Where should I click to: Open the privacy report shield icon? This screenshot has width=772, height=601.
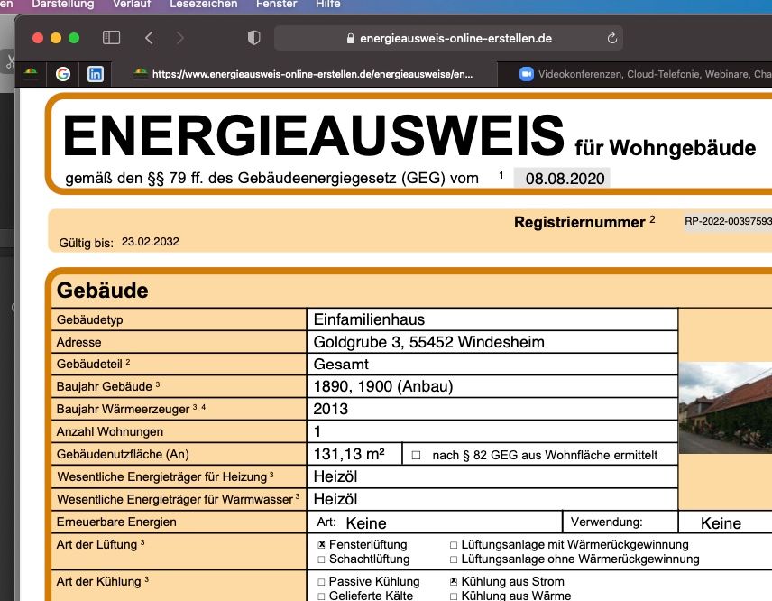click(x=254, y=38)
